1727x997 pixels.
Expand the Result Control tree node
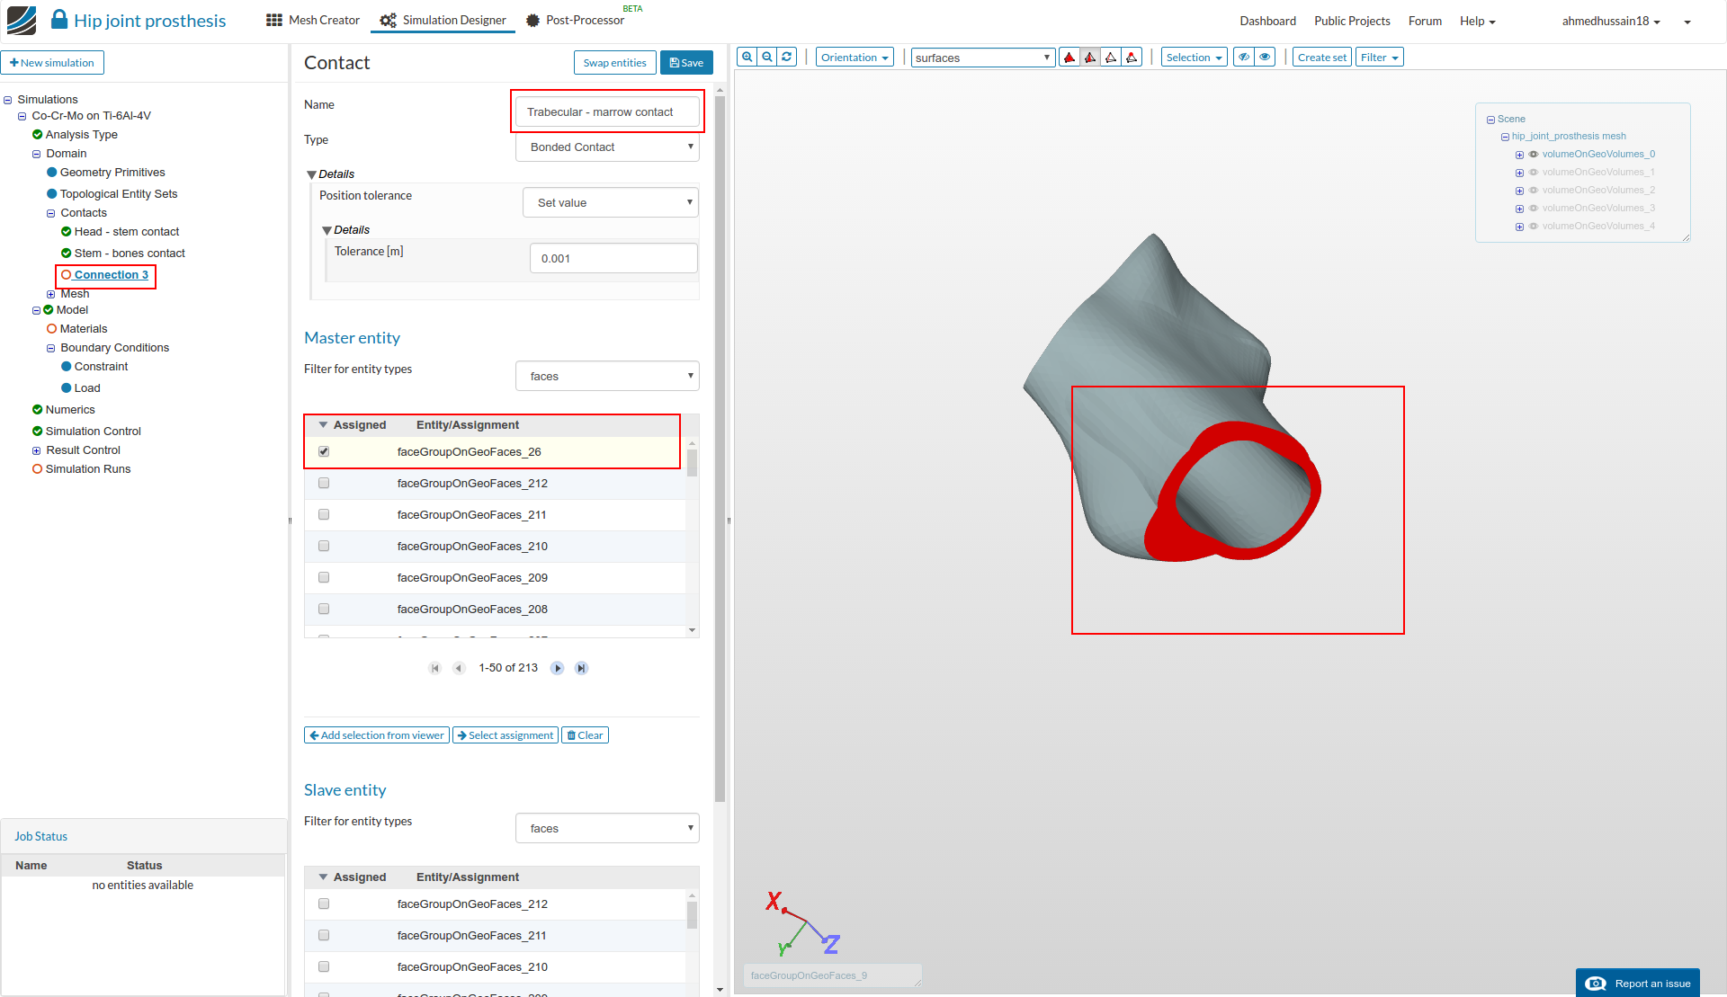coord(37,450)
